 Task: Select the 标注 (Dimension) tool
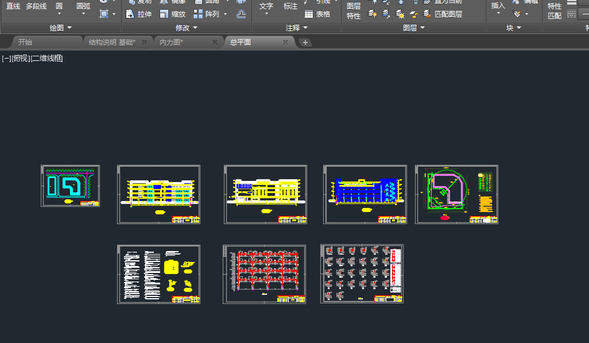(290, 6)
